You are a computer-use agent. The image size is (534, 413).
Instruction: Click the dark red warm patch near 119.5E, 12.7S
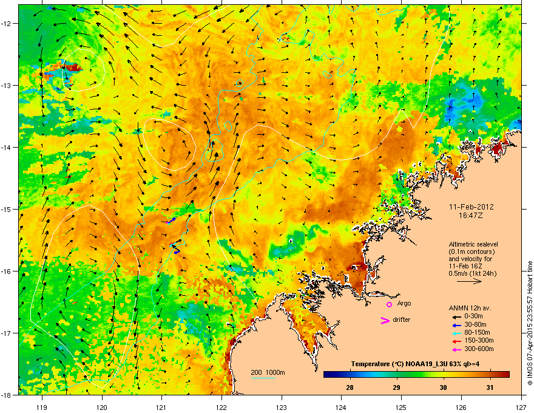coord(72,67)
